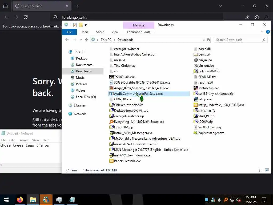Open Firefox from the taskbar

pyautogui.click(x=20, y=200)
